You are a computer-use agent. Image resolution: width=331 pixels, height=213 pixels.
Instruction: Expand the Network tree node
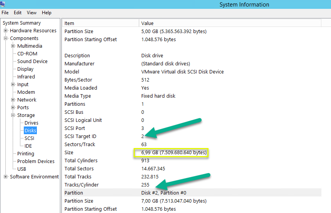pyautogui.click(x=13, y=100)
